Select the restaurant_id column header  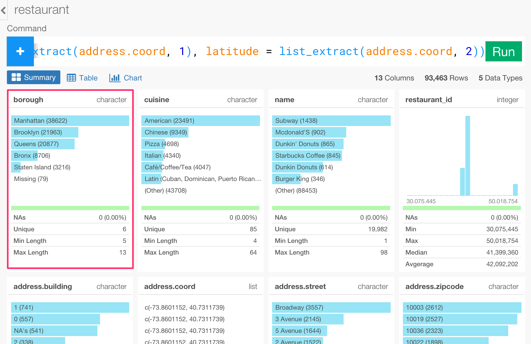[x=429, y=100]
